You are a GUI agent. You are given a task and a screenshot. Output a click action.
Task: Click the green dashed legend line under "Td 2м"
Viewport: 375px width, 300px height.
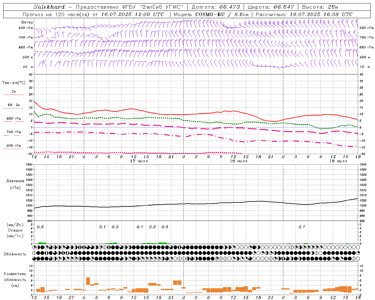pyautogui.click(x=13, y=108)
